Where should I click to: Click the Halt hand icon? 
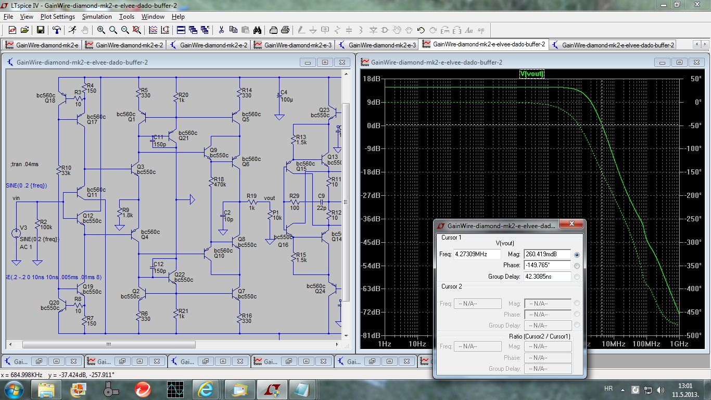coord(85,30)
